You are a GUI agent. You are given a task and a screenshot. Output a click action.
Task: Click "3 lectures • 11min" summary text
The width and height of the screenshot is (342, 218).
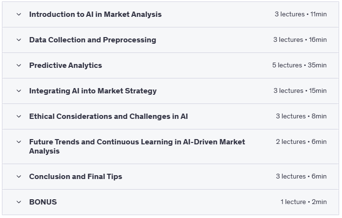301,14
